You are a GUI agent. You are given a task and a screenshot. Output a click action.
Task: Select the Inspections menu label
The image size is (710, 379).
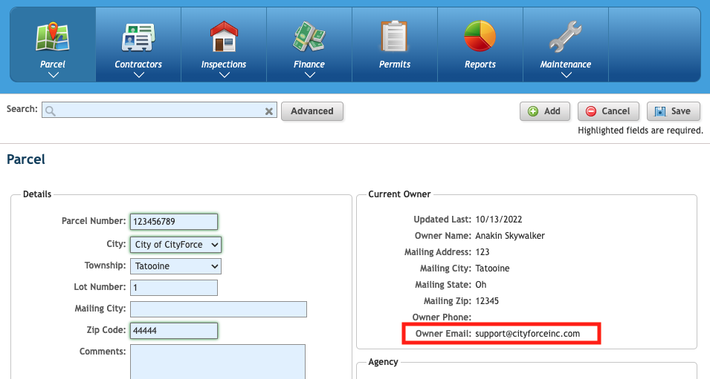point(224,64)
